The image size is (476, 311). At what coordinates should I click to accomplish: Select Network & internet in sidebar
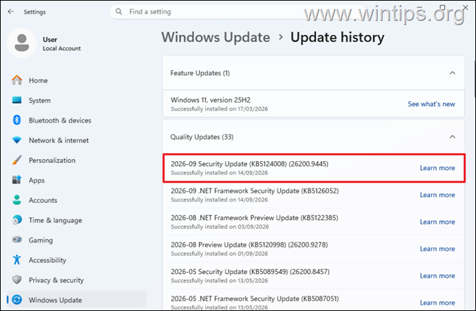pos(77,140)
